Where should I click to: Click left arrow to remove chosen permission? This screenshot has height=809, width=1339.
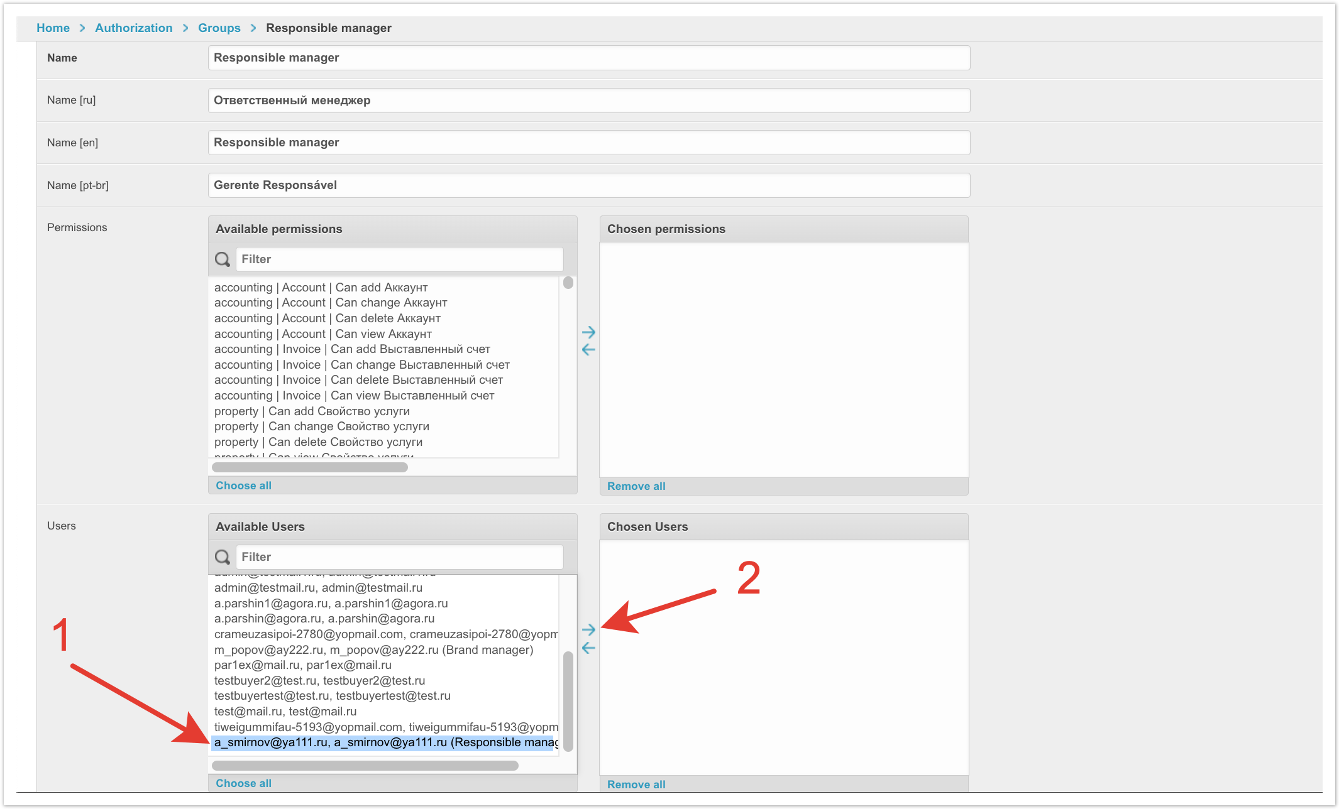(x=588, y=350)
